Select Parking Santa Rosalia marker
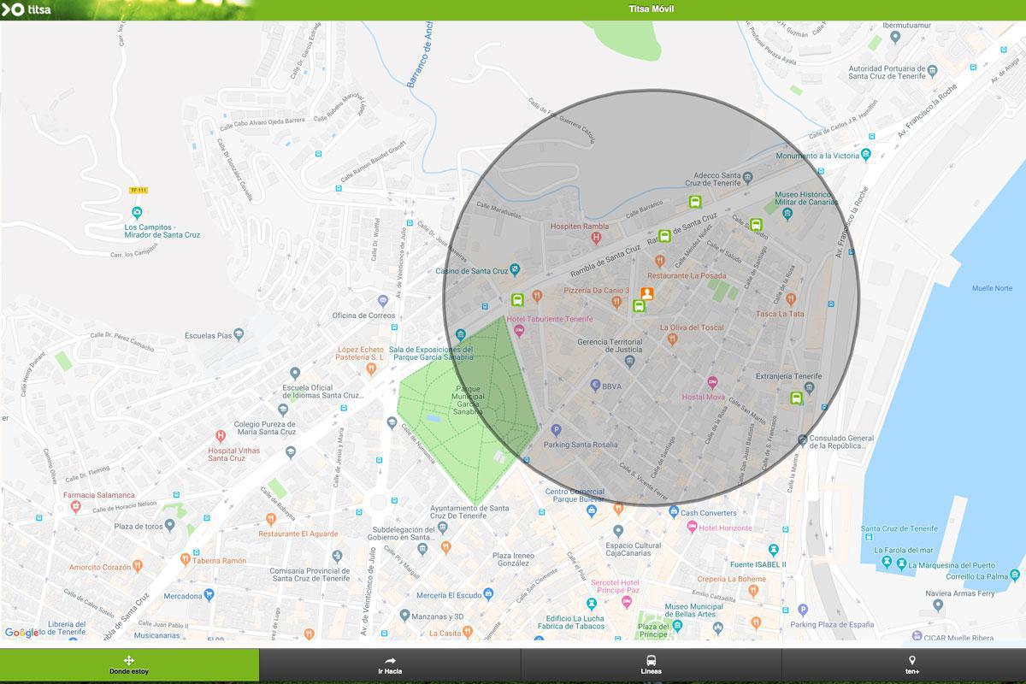Screen dimensions: 1026x684 556,430
